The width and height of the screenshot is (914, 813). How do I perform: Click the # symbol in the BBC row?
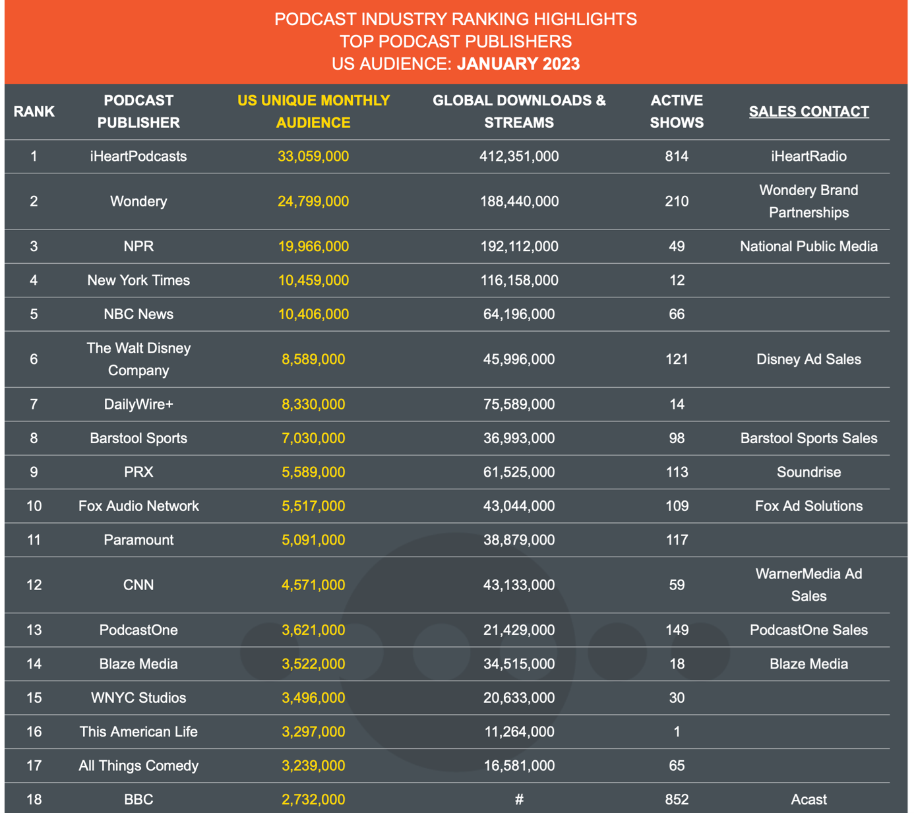coord(519,800)
